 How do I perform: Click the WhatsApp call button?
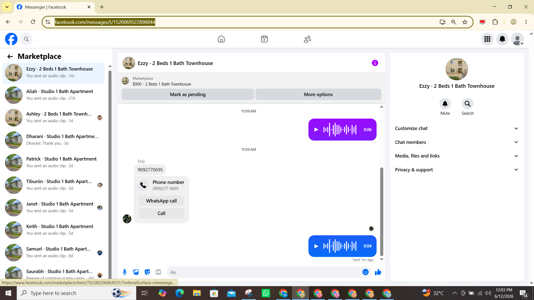point(161,201)
